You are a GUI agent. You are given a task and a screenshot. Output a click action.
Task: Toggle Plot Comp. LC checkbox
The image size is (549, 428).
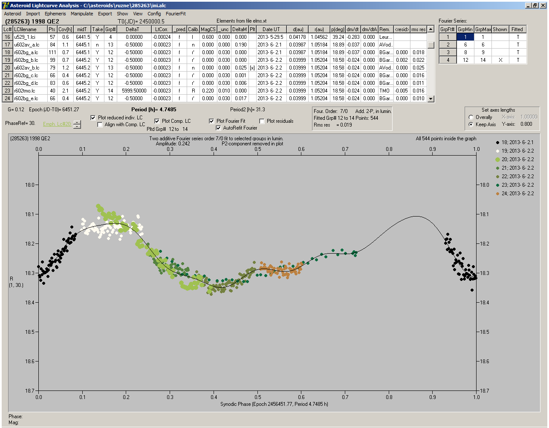point(157,121)
